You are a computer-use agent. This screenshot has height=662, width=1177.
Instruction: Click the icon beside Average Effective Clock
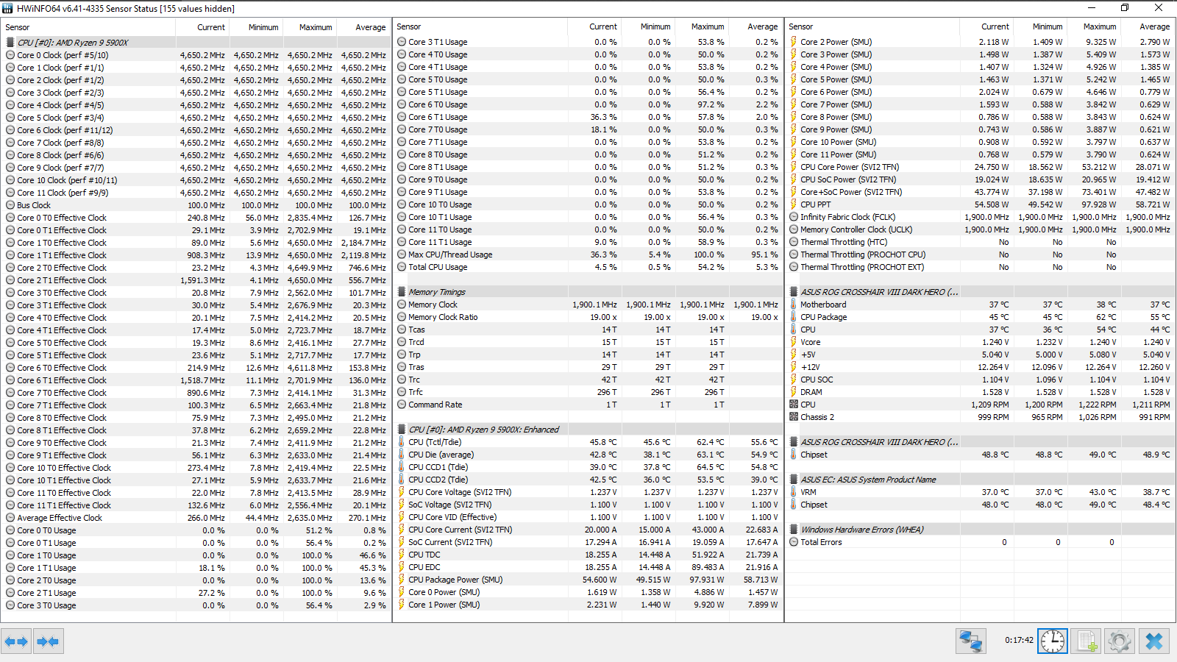coord(10,518)
